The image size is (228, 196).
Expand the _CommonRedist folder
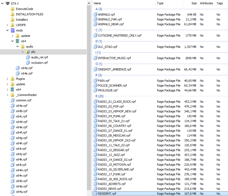pyautogui.click(x=8, y=95)
